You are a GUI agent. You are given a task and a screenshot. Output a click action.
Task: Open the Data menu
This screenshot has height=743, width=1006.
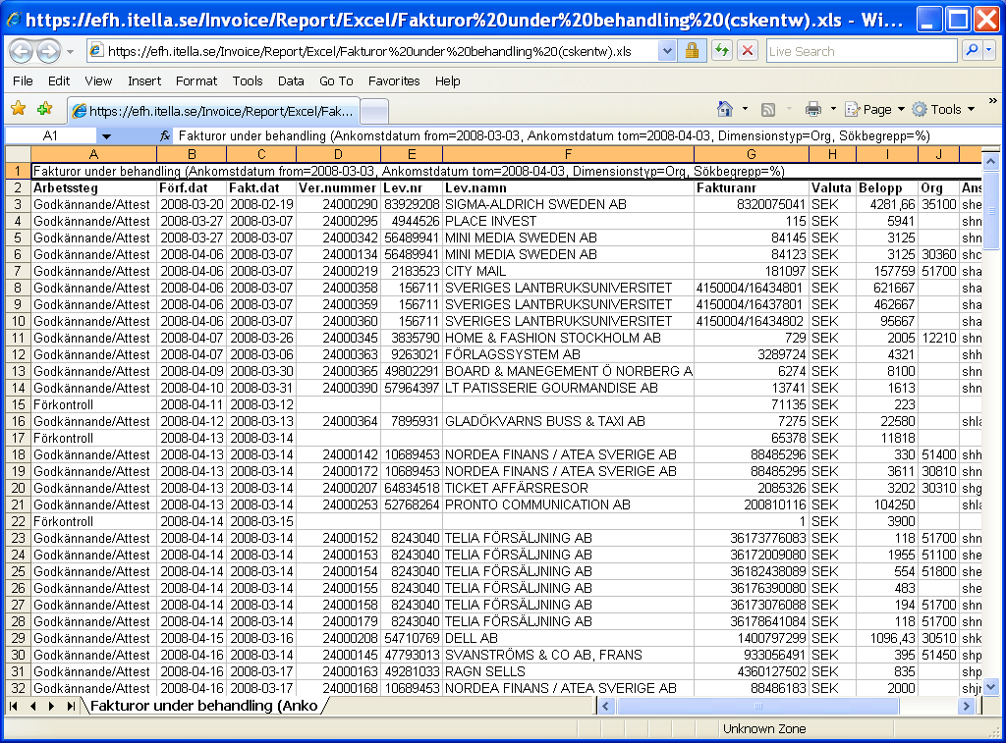pos(291,80)
